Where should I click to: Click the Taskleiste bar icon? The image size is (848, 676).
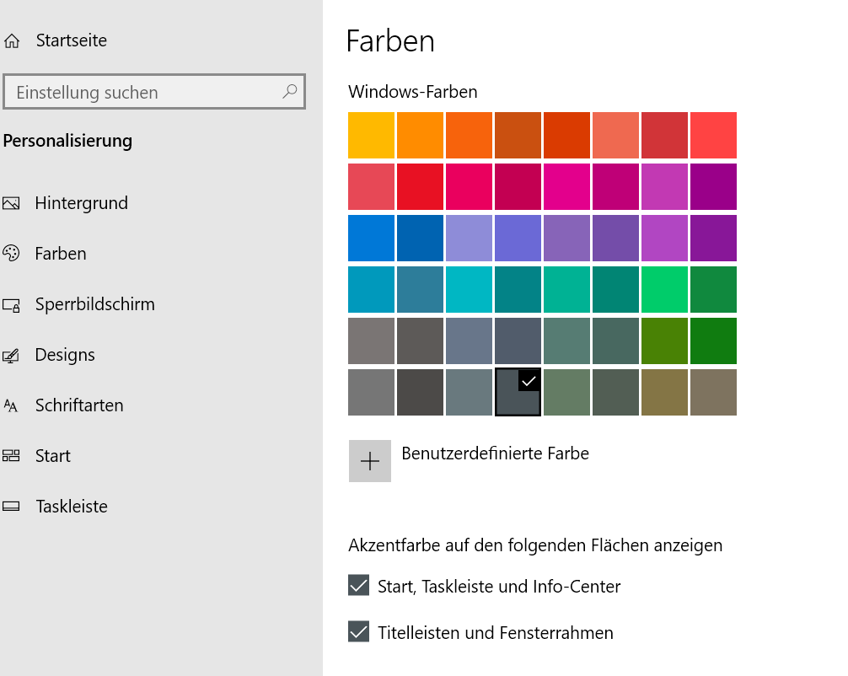point(11,507)
